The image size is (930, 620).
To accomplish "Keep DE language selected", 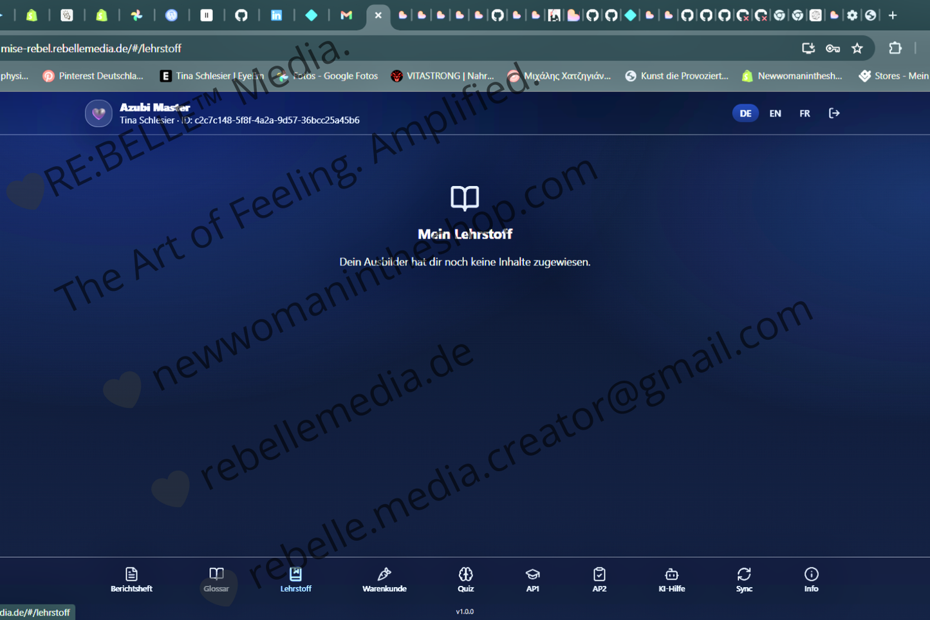I will [745, 113].
